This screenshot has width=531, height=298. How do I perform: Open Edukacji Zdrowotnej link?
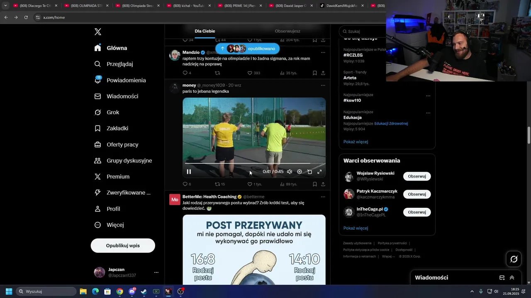(x=391, y=123)
